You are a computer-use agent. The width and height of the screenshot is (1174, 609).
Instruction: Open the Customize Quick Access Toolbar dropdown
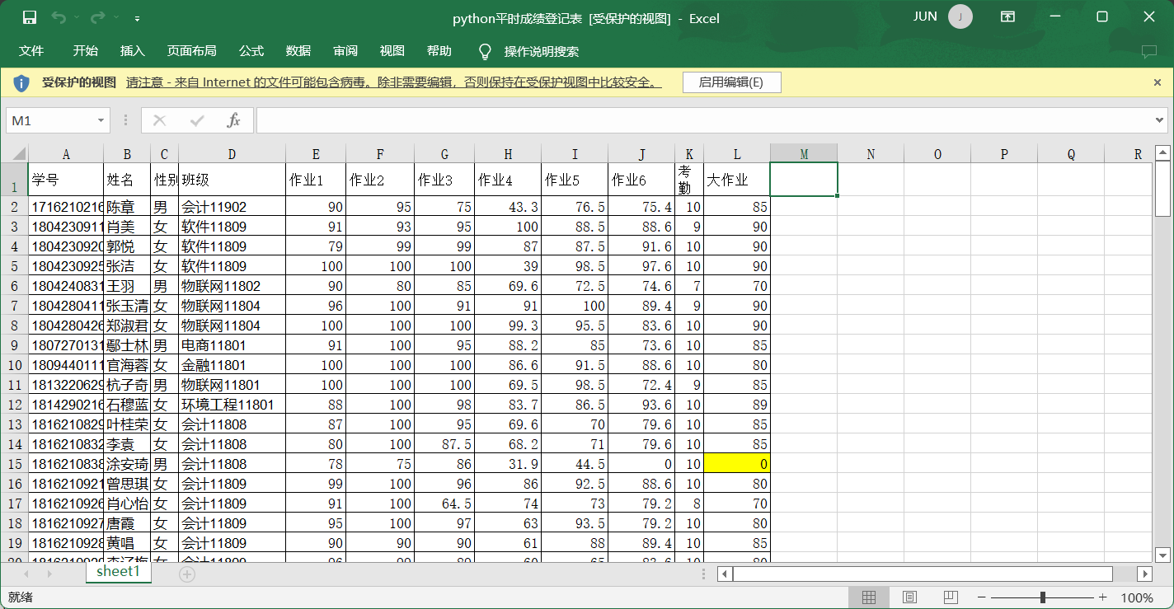click(x=137, y=18)
